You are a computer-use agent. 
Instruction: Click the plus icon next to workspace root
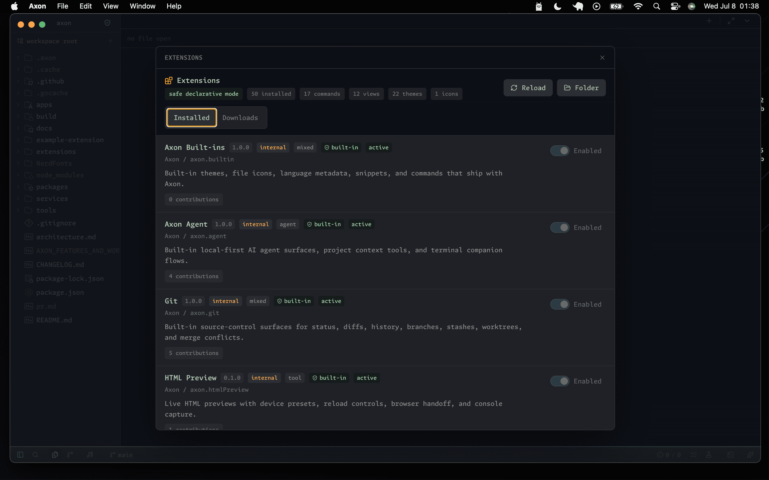[x=110, y=41]
